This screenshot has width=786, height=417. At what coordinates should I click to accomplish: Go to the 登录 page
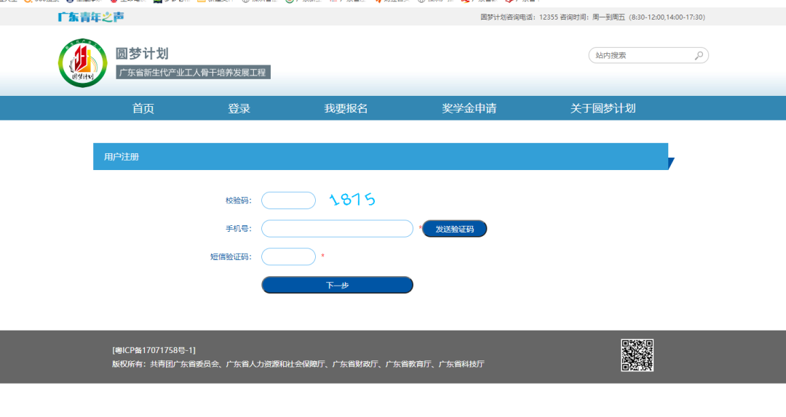point(239,108)
